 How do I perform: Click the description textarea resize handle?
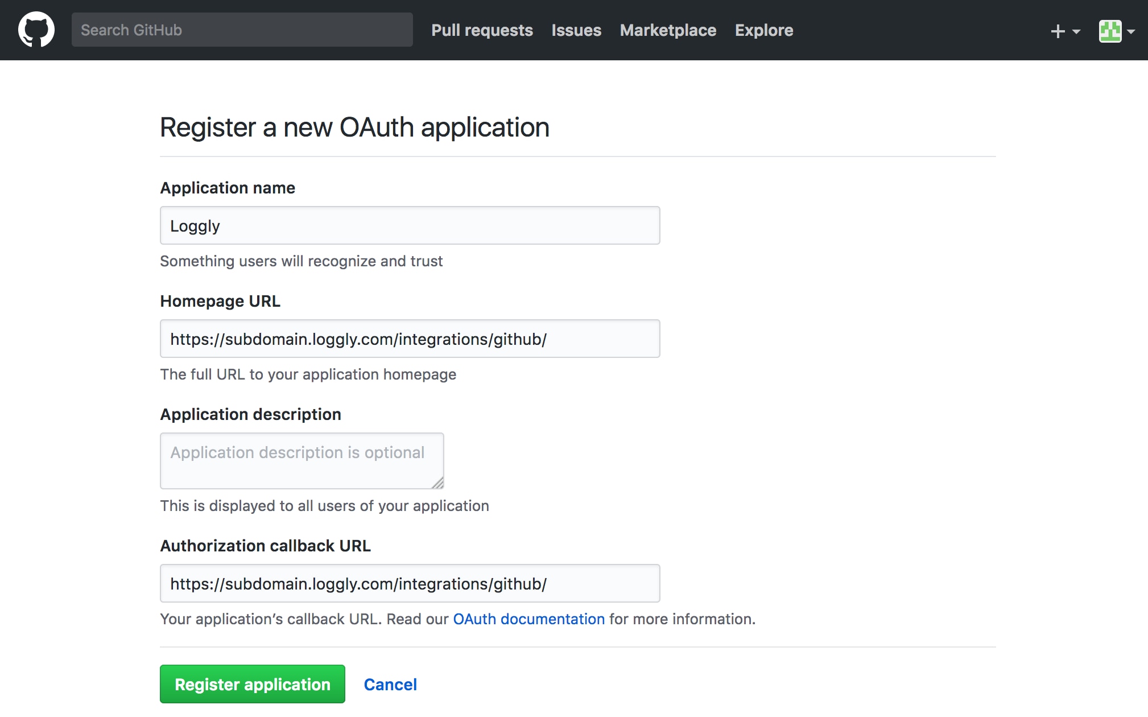[x=437, y=483]
